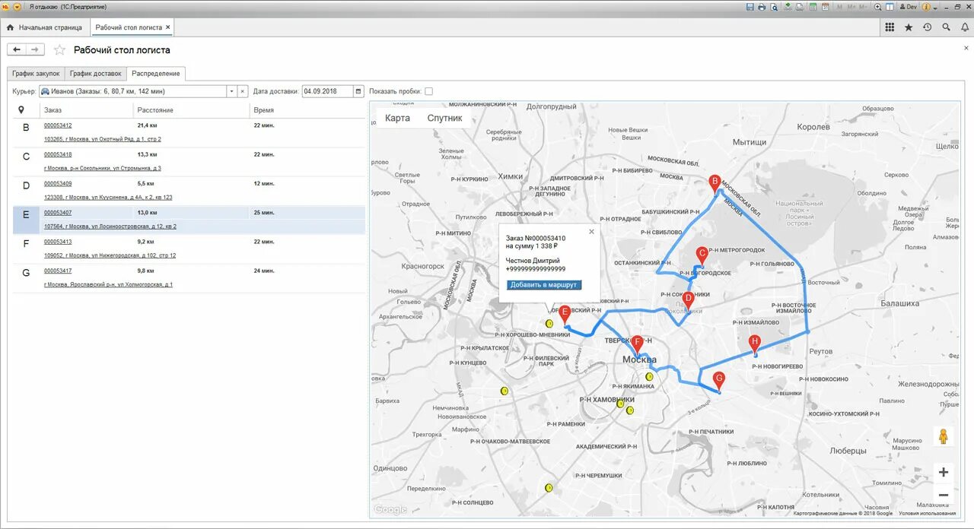The image size is (974, 529).
Task: Click the panel layout settings icon
Action: click(890, 7)
